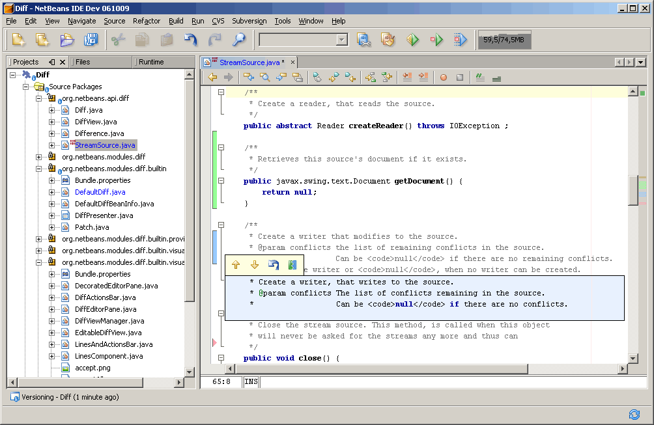Open the empty configuration combo box in toolbar

coord(304,40)
